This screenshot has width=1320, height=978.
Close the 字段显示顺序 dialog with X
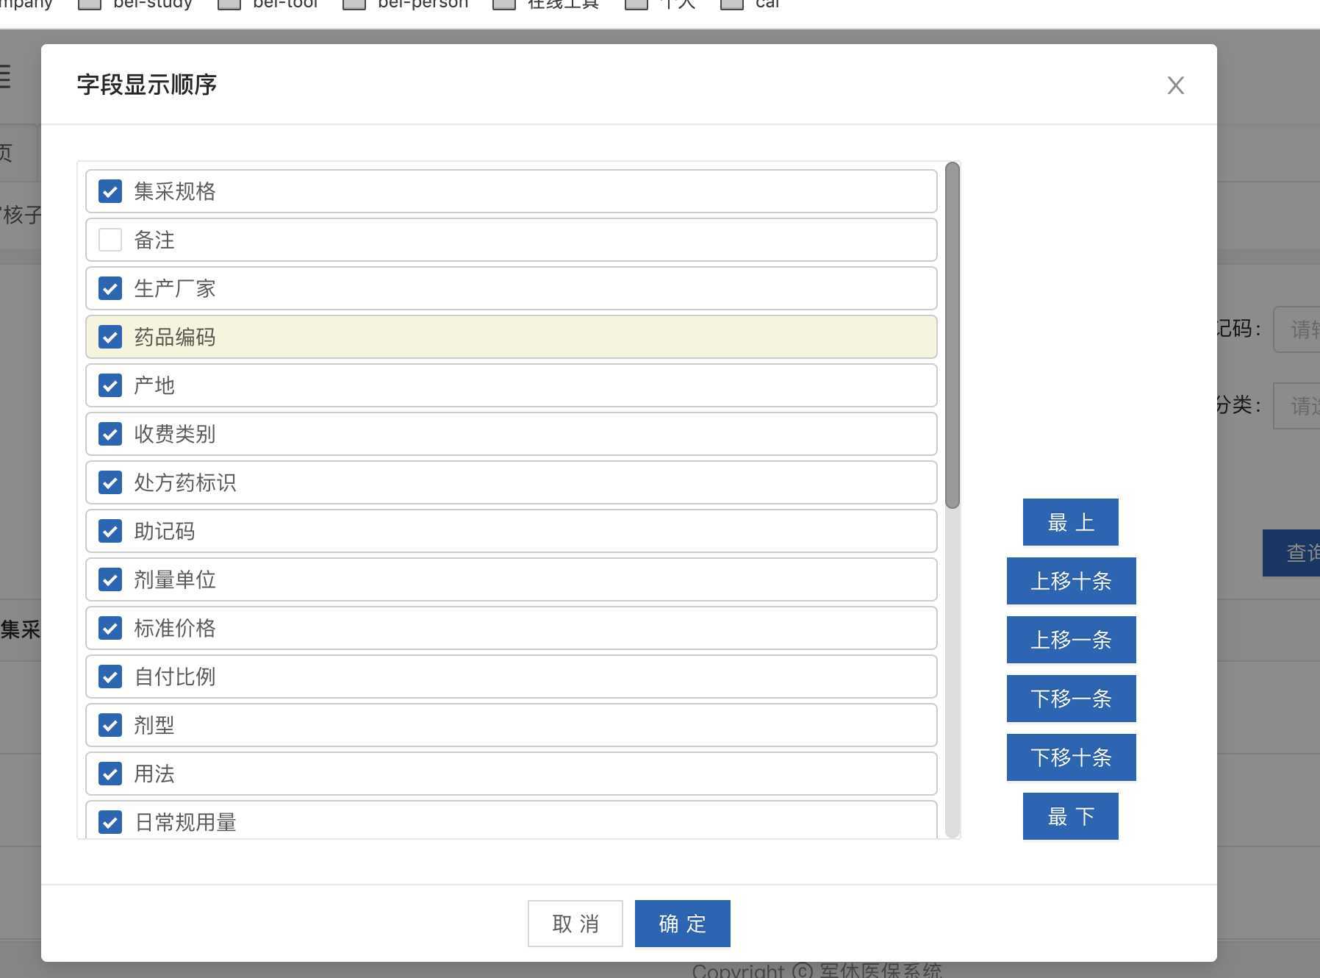[1176, 85]
